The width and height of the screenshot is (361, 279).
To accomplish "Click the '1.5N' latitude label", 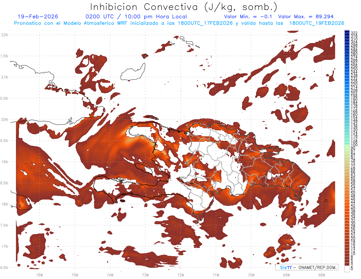I will [5, 56].
